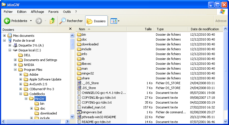Viewport: 229px width, 125px height.
Task: Expand Apple Software Update node
Action: [x=21, y=79]
